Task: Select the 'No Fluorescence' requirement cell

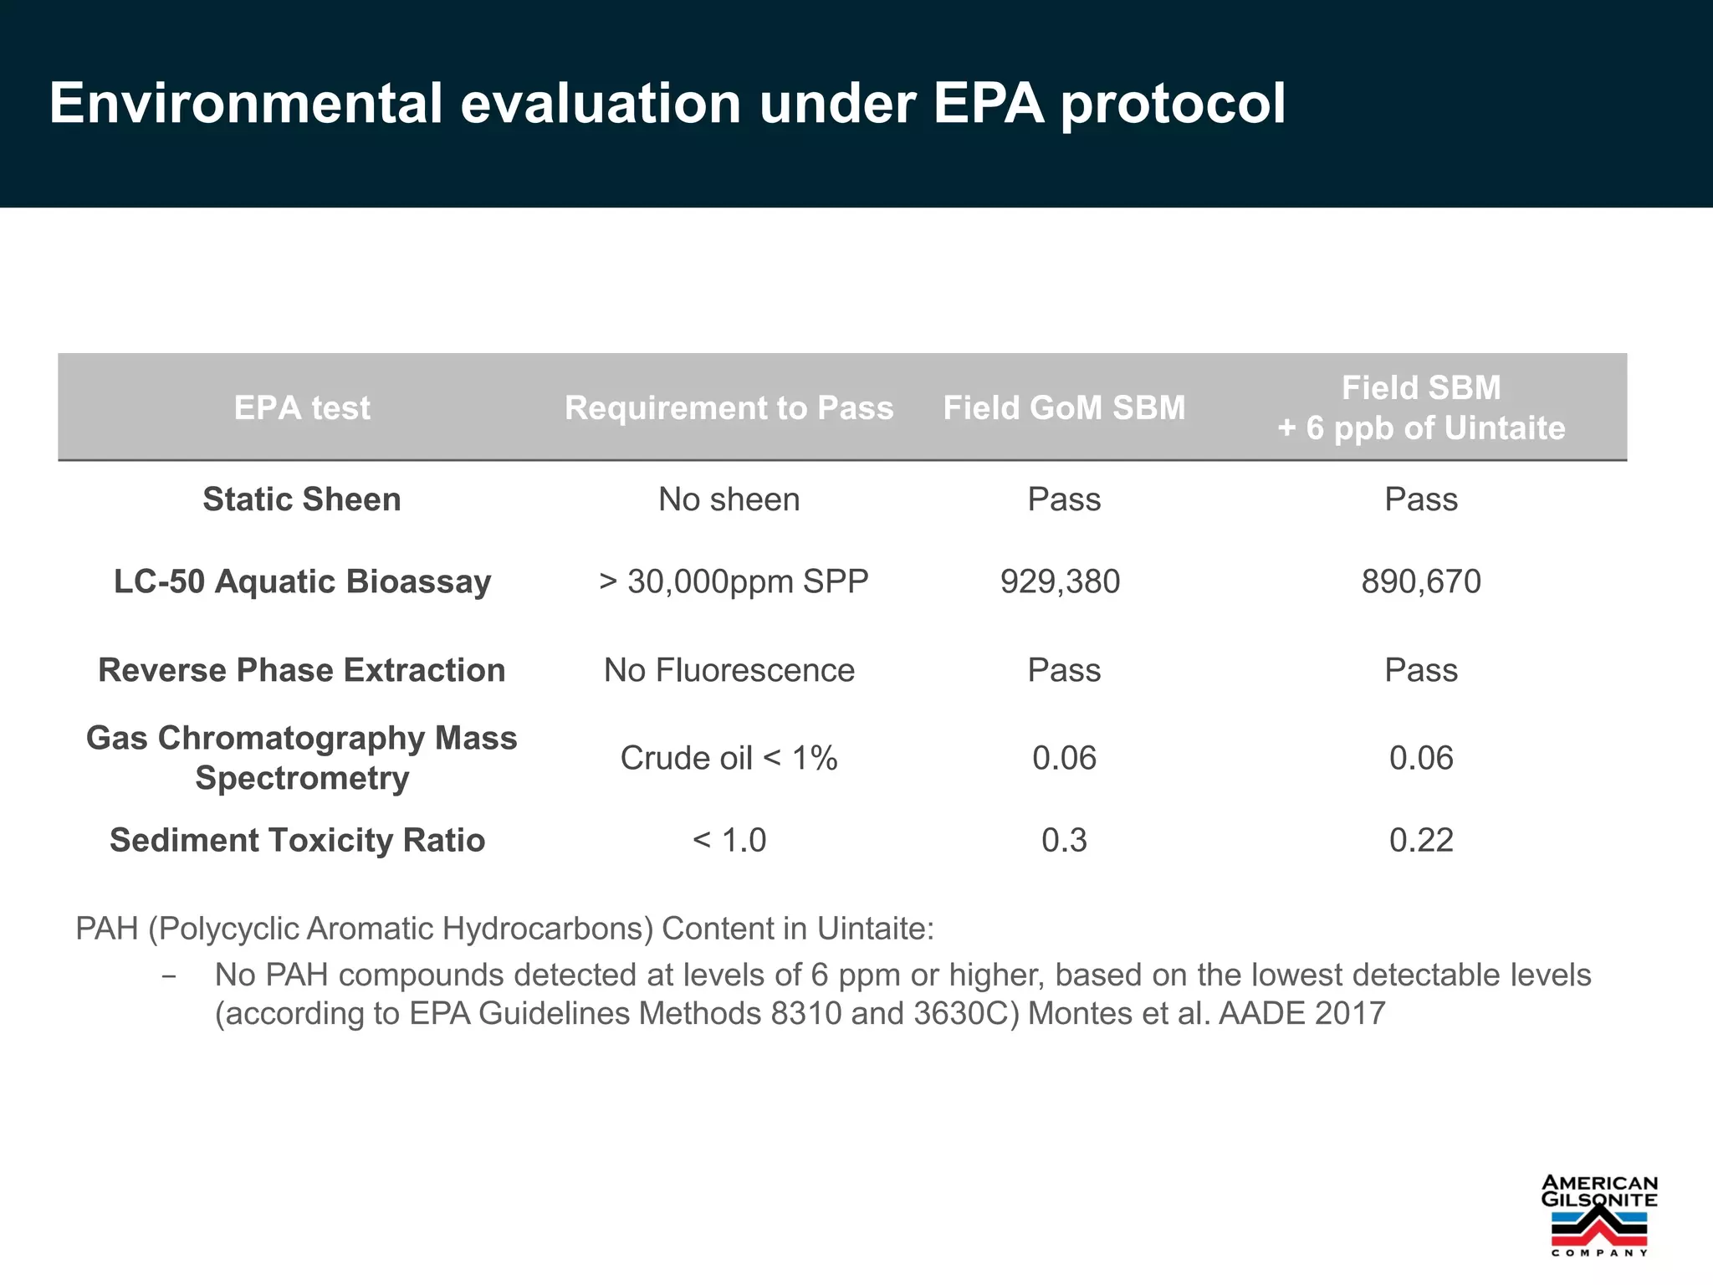Action: [729, 670]
